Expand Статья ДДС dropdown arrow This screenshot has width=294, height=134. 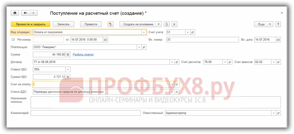tap(172, 92)
